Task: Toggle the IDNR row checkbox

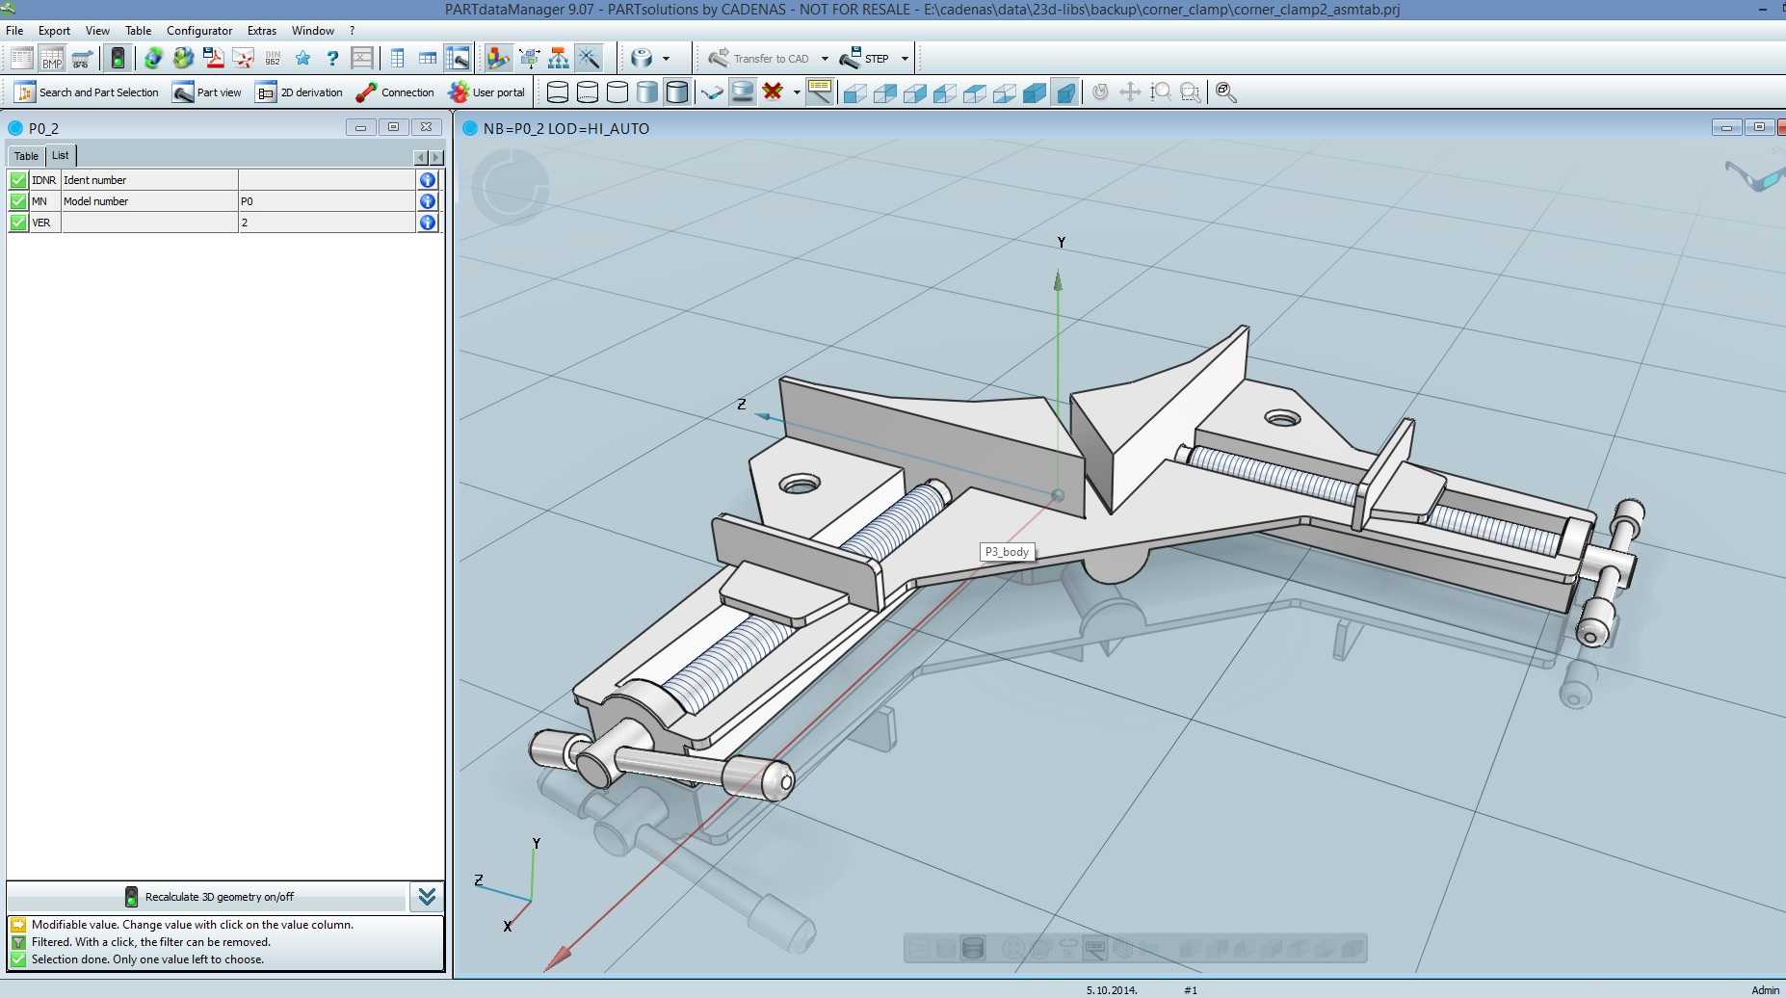Action: tap(18, 180)
